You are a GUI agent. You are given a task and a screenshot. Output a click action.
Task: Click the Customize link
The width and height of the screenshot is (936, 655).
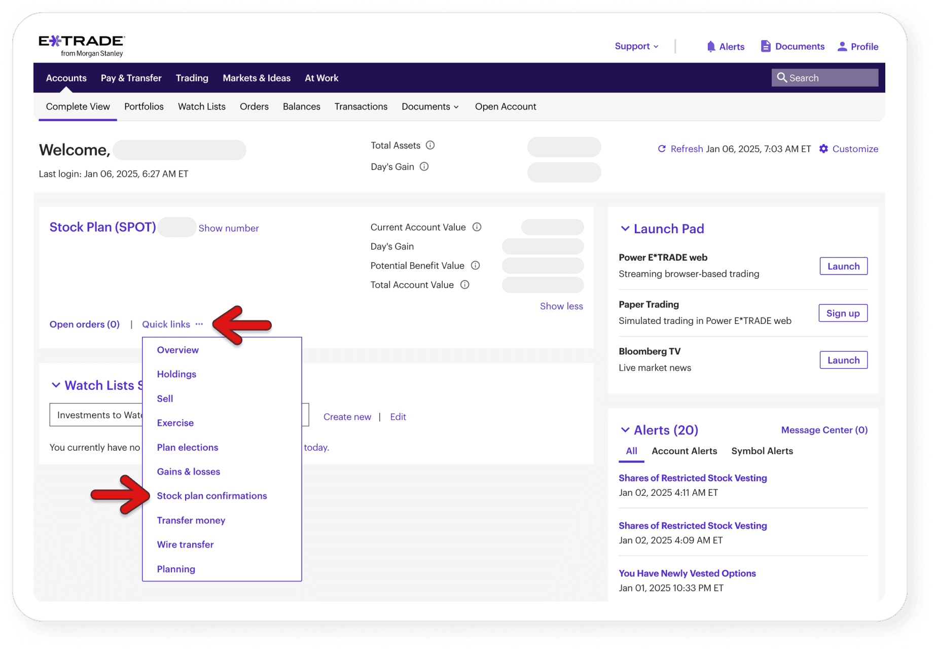855,149
